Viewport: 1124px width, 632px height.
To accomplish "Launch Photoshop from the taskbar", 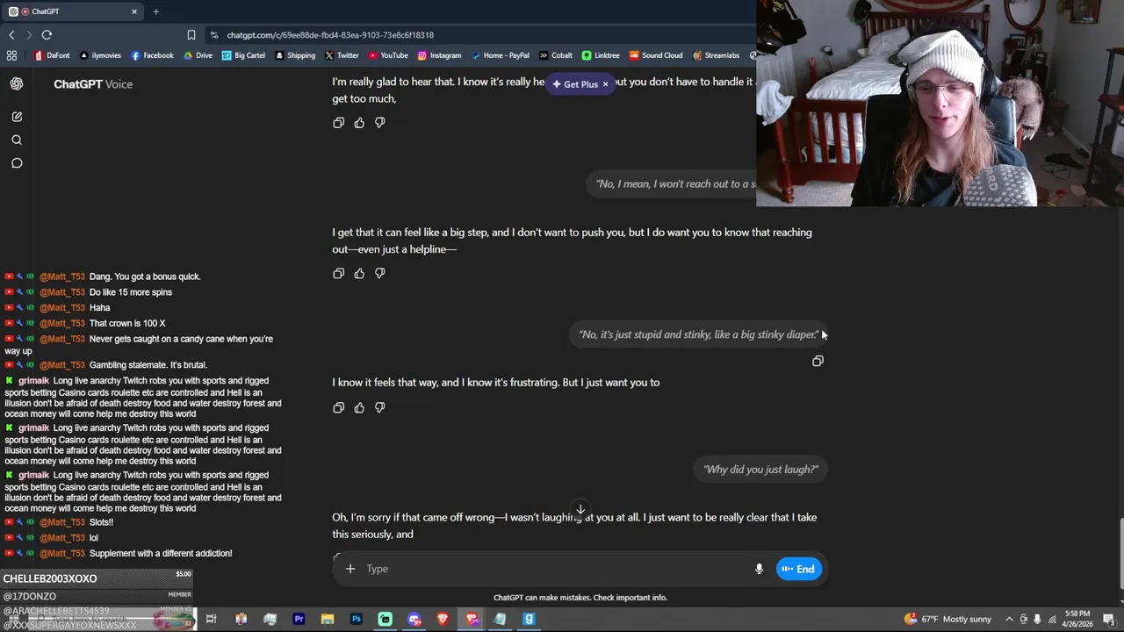I will point(357,619).
